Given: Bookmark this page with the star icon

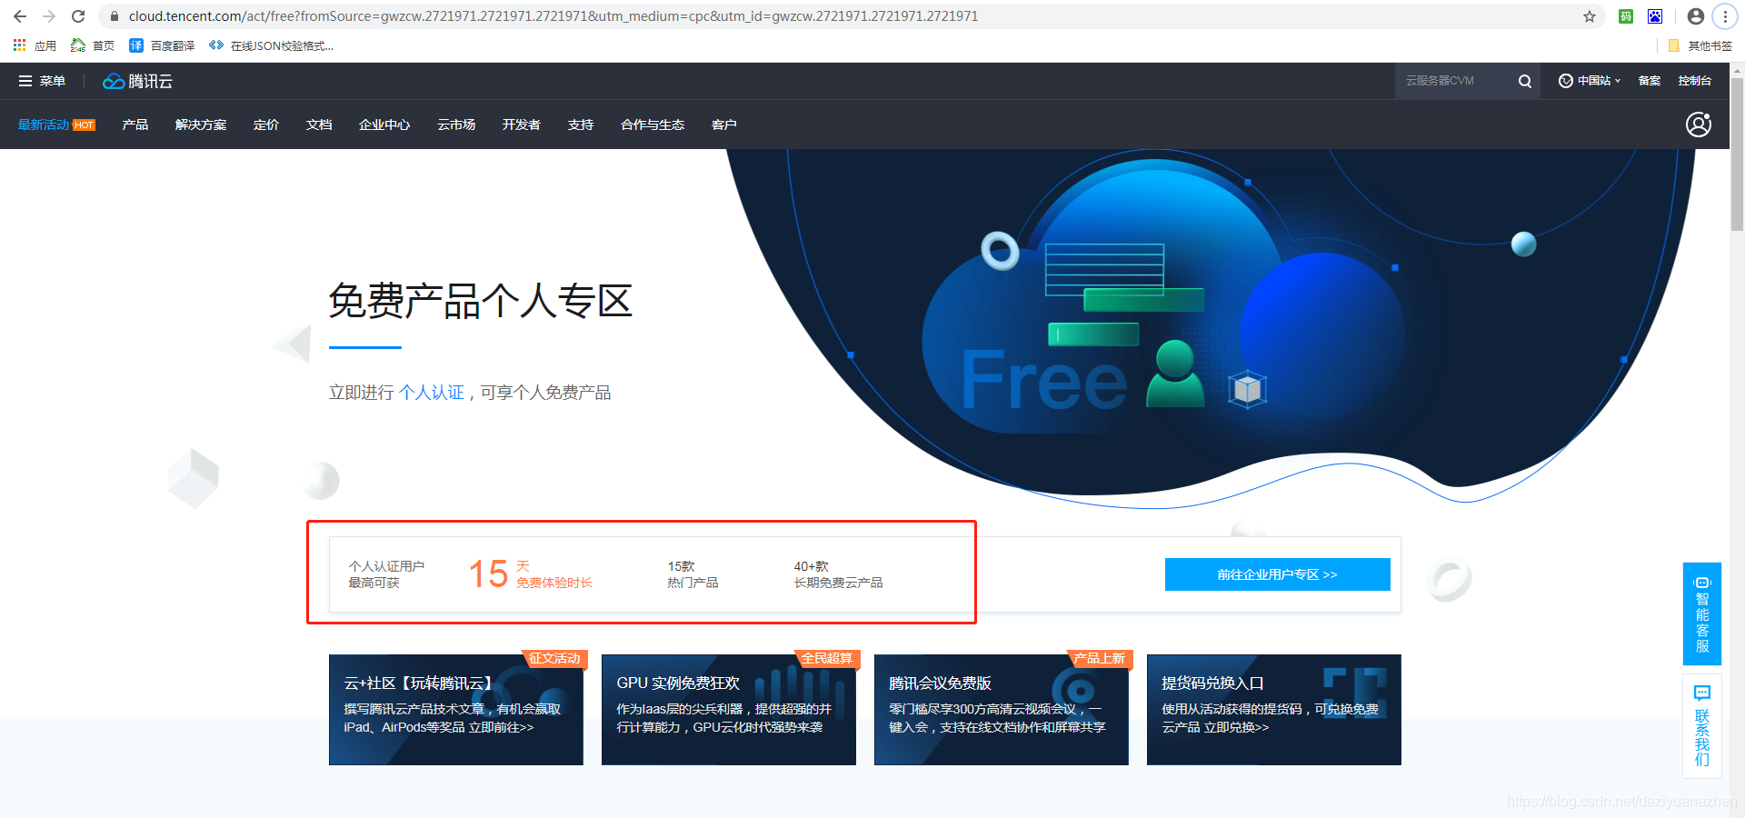Looking at the screenshot, I should 1590,16.
